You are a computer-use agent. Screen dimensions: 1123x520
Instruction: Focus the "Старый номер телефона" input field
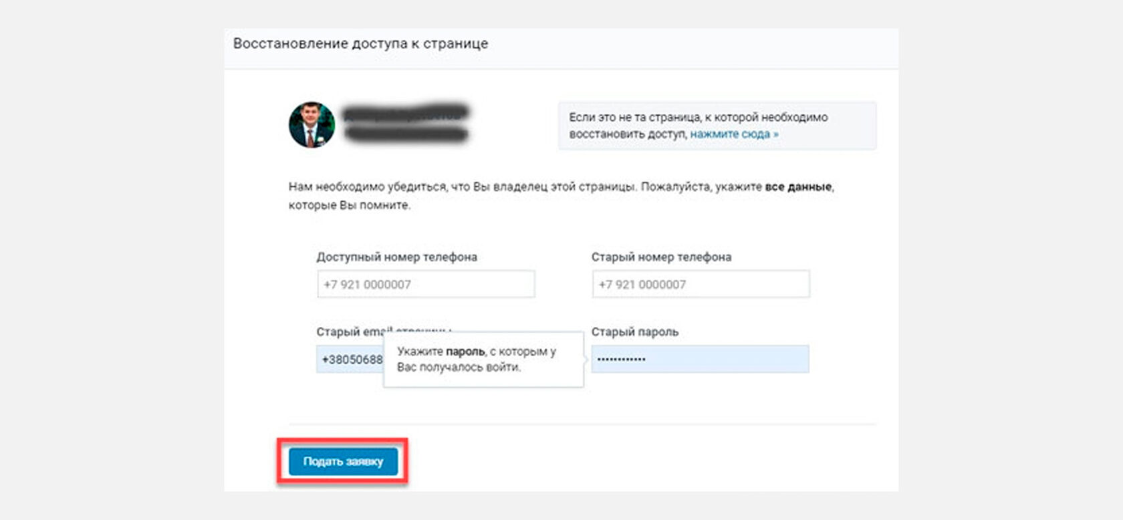coord(701,284)
